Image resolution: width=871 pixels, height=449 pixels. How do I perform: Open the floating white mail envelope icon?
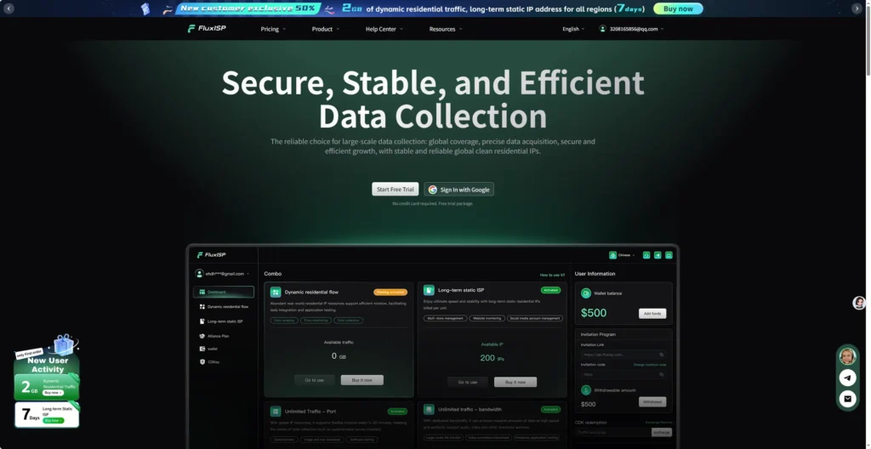[847, 399]
